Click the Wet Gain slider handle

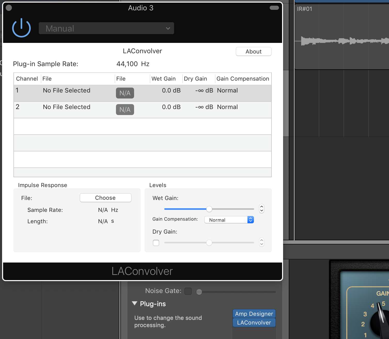coord(209,209)
